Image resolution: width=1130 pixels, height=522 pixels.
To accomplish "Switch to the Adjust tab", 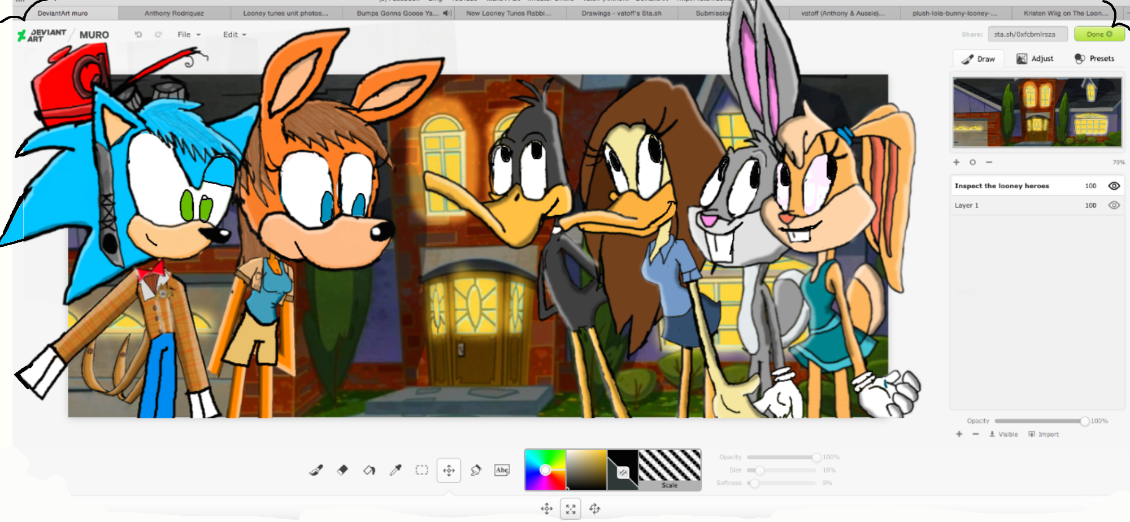I will (1035, 59).
